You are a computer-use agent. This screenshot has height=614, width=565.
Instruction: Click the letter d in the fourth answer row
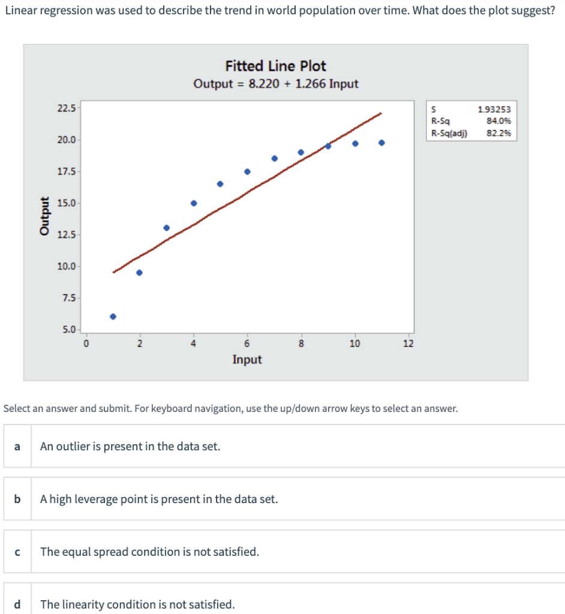click(x=17, y=604)
